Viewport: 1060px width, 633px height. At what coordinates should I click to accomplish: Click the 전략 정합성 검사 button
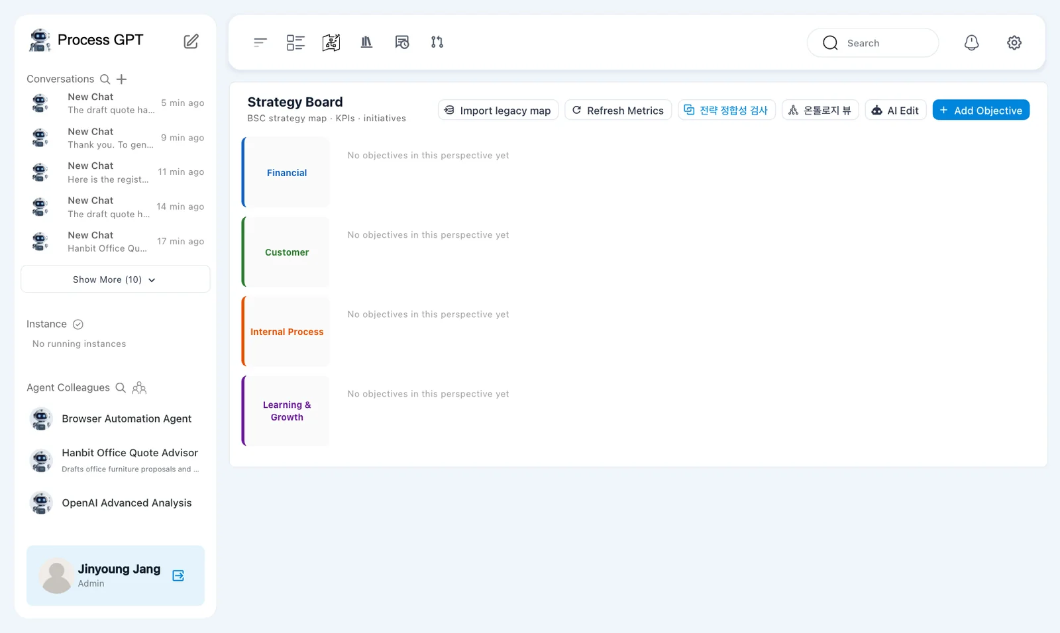point(727,110)
